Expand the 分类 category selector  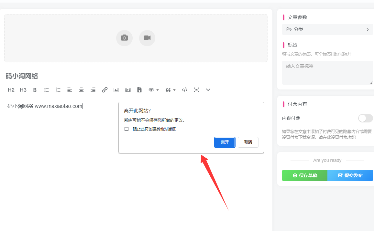(327, 29)
